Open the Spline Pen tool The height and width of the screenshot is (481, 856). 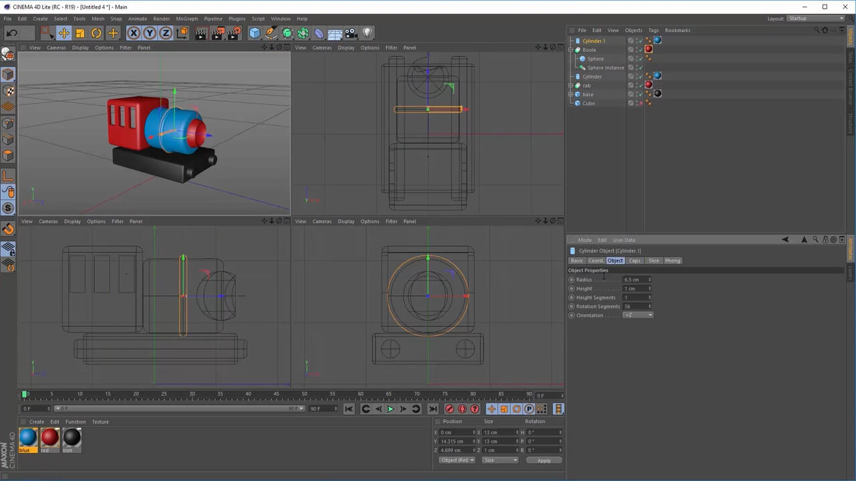point(271,33)
